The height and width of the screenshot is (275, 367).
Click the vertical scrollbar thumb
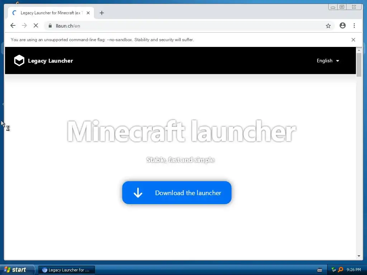point(359,65)
